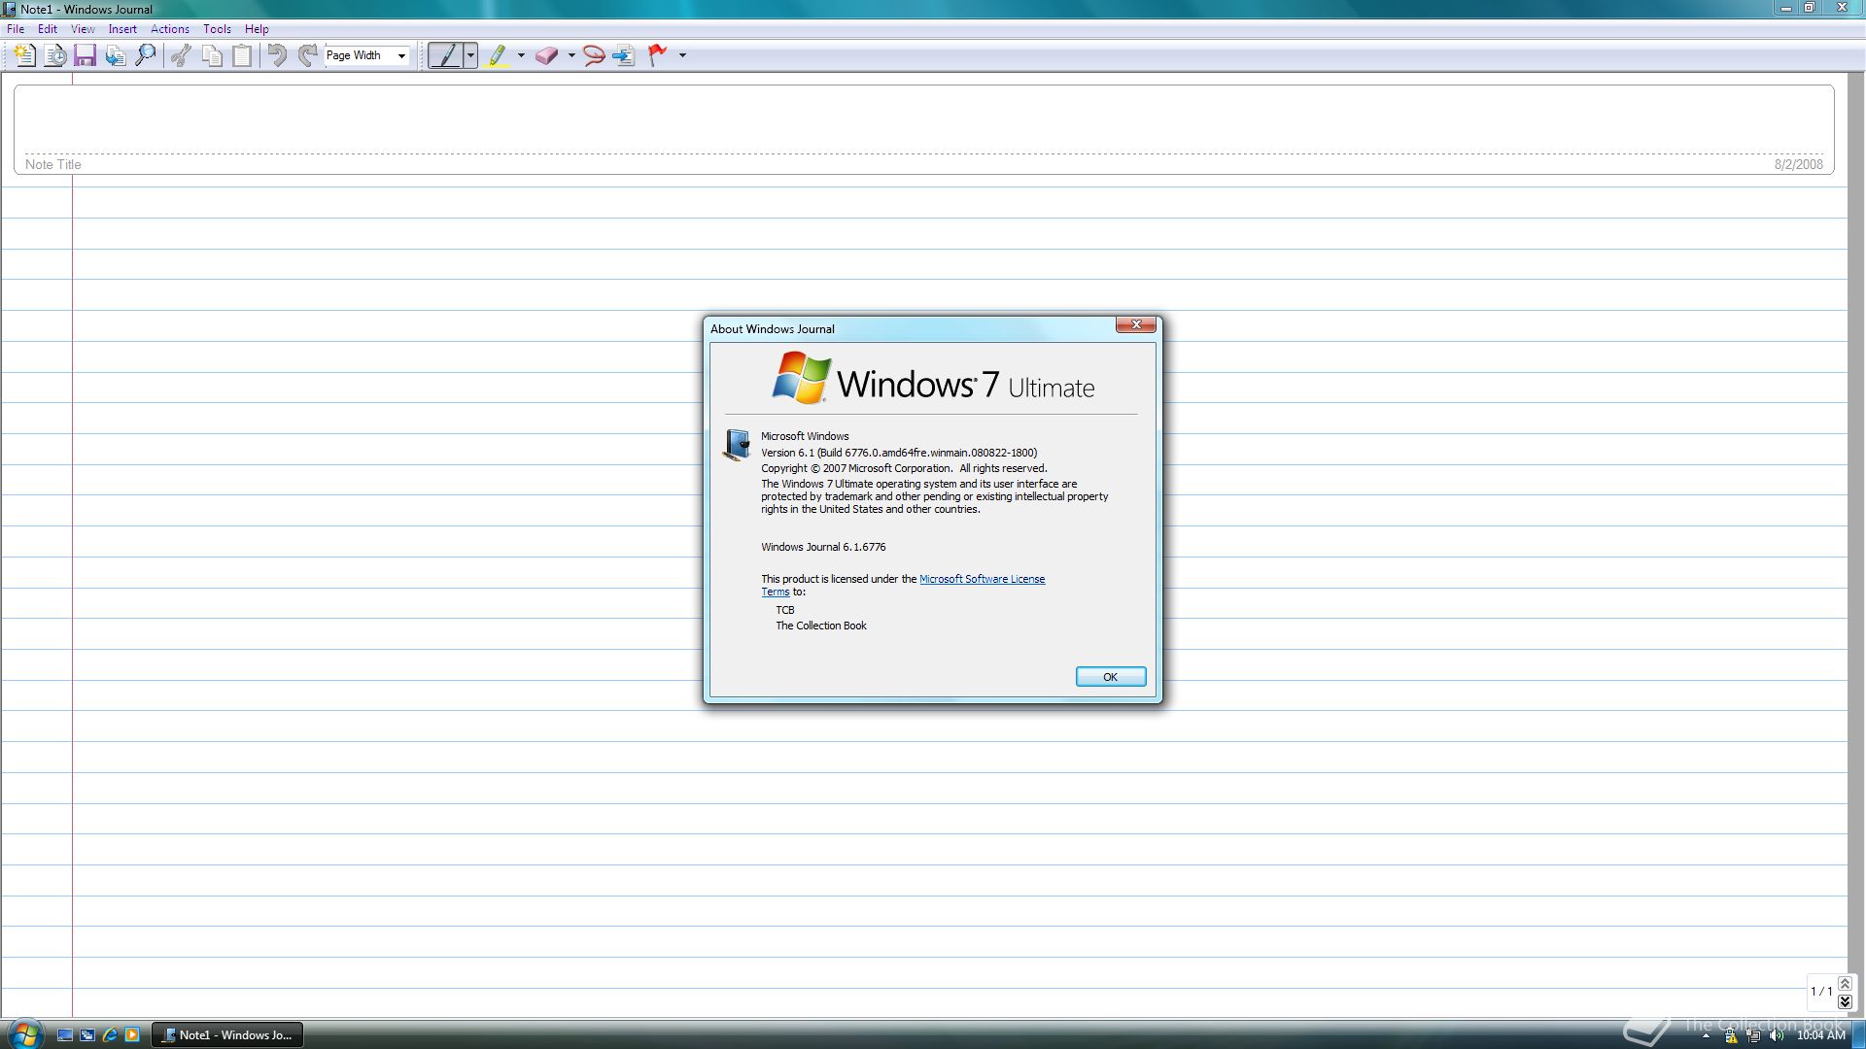Viewport: 1866px width, 1049px height.
Task: Open the Edit menu
Action: click(48, 29)
